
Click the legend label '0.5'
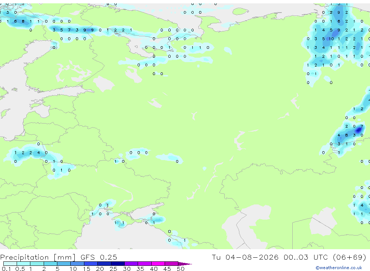click(20, 269)
